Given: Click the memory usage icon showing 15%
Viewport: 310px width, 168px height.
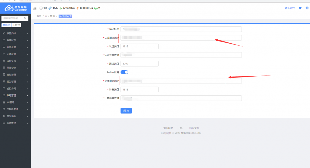Looking at the screenshot, I should 50,8.
